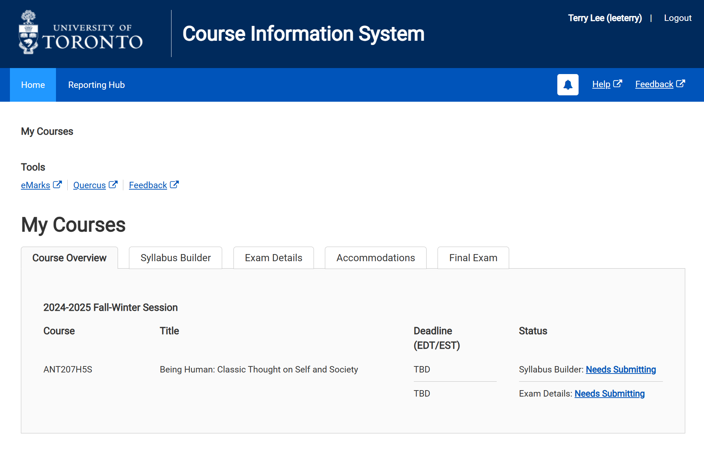This screenshot has height=449, width=704.
Task: Open the Help link
Action: [601, 84]
